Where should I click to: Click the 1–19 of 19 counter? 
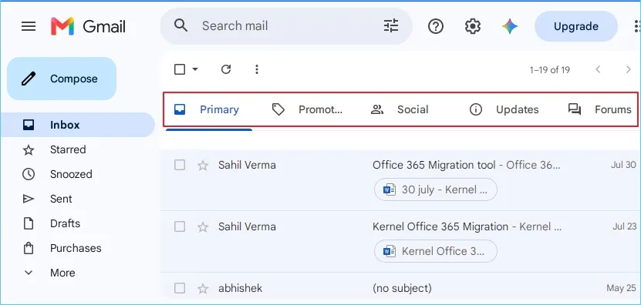[549, 70]
